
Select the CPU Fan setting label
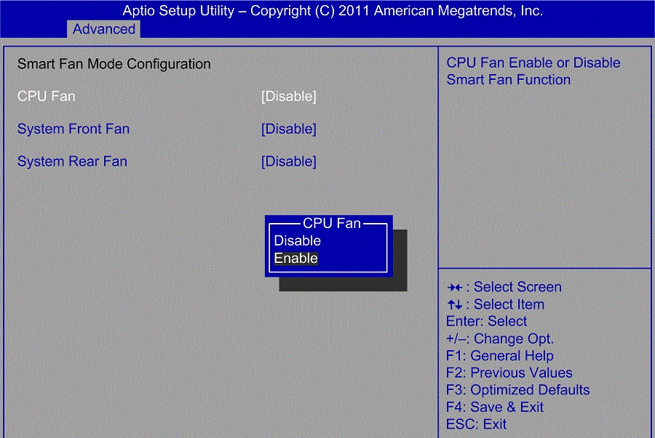pyautogui.click(x=46, y=96)
